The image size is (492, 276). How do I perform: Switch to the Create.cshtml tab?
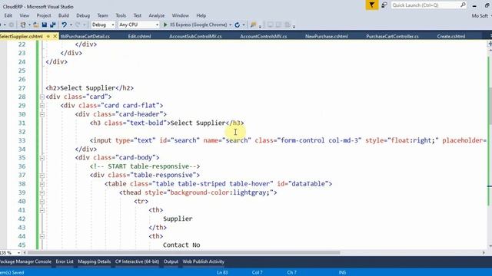(451, 36)
